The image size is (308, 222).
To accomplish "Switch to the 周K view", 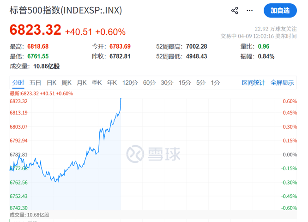I will pos(66,83).
